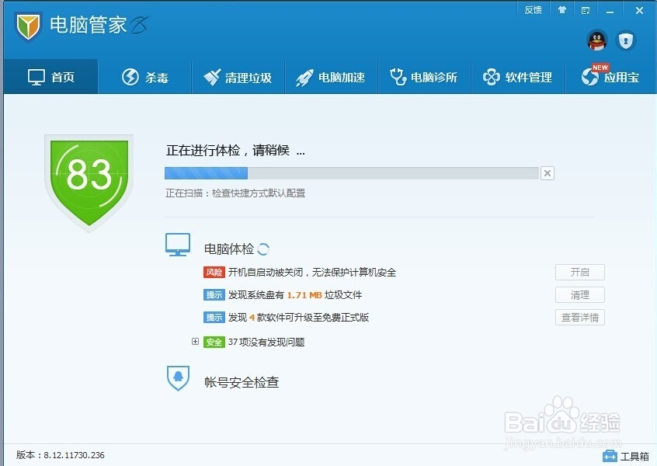Click the spinning loader beside 电脑体检
The height and width of the screenshot is (466, 657).
click(263, 249)
